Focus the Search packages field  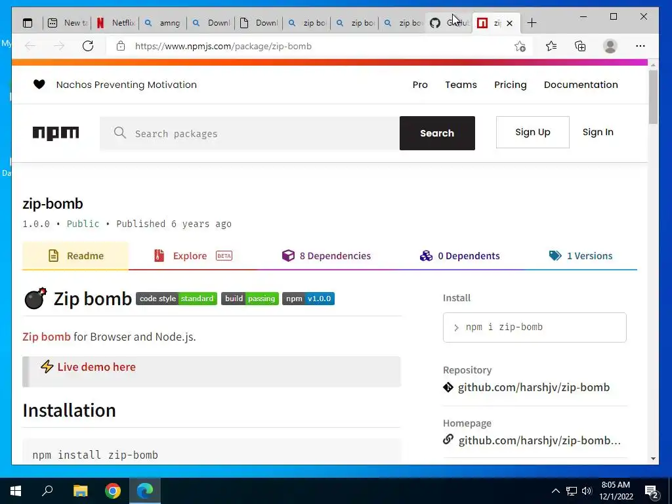249,133
